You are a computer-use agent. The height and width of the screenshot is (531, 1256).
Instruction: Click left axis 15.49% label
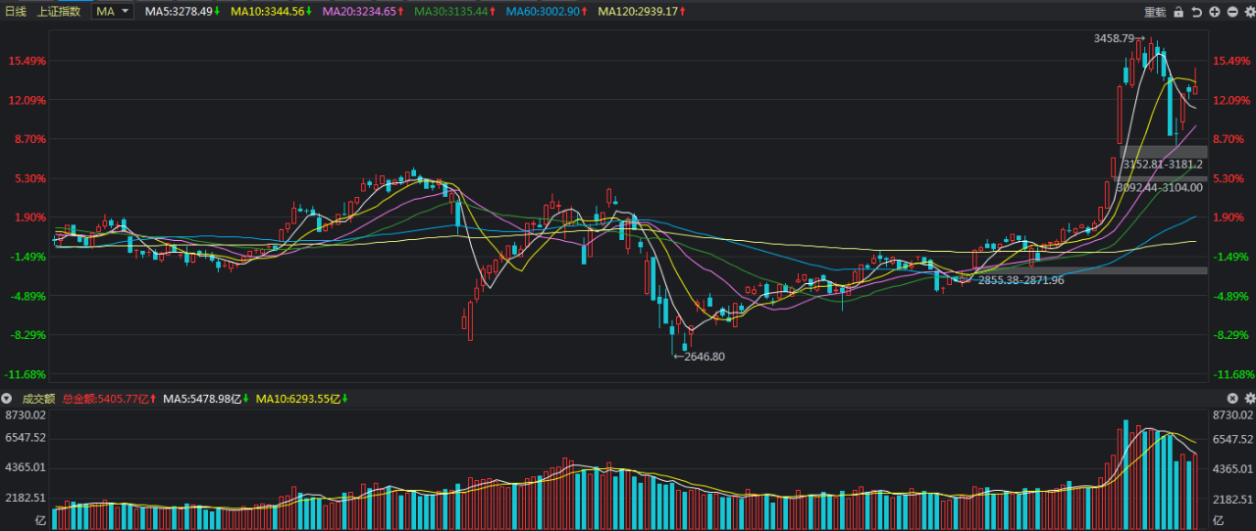[x=27, y=61]
